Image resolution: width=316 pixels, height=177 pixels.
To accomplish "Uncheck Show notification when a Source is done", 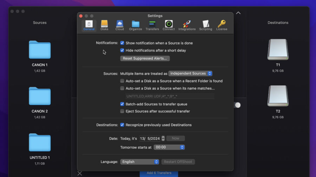I will [122, 43].
